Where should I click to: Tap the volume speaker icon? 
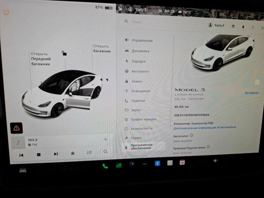tap(215, 160)
